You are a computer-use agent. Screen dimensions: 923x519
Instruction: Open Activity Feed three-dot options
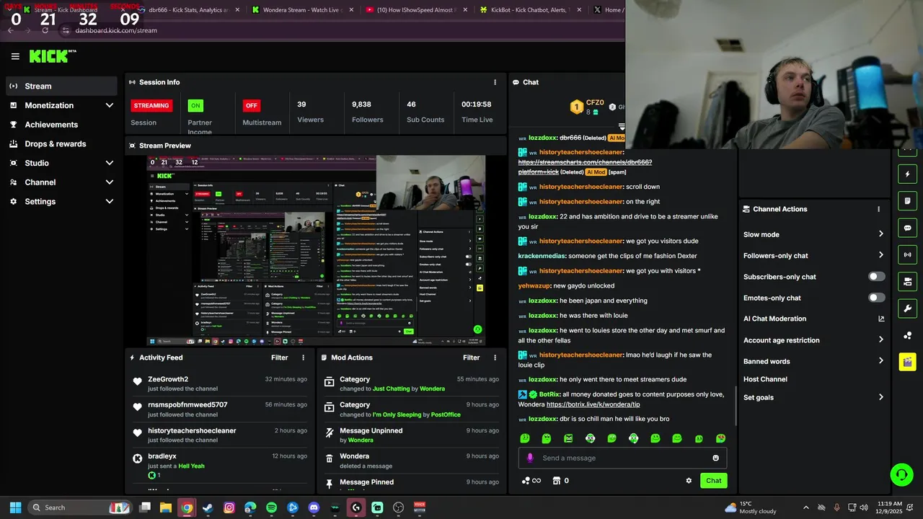point(303,358)
